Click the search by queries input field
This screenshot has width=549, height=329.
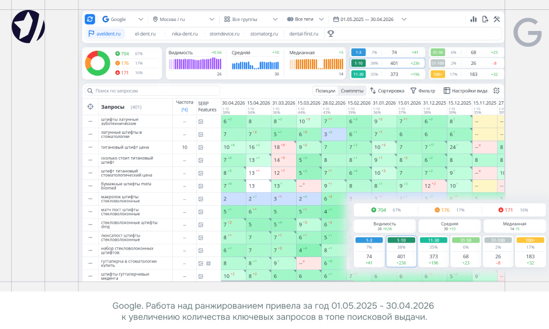click(x=152, y=91)
